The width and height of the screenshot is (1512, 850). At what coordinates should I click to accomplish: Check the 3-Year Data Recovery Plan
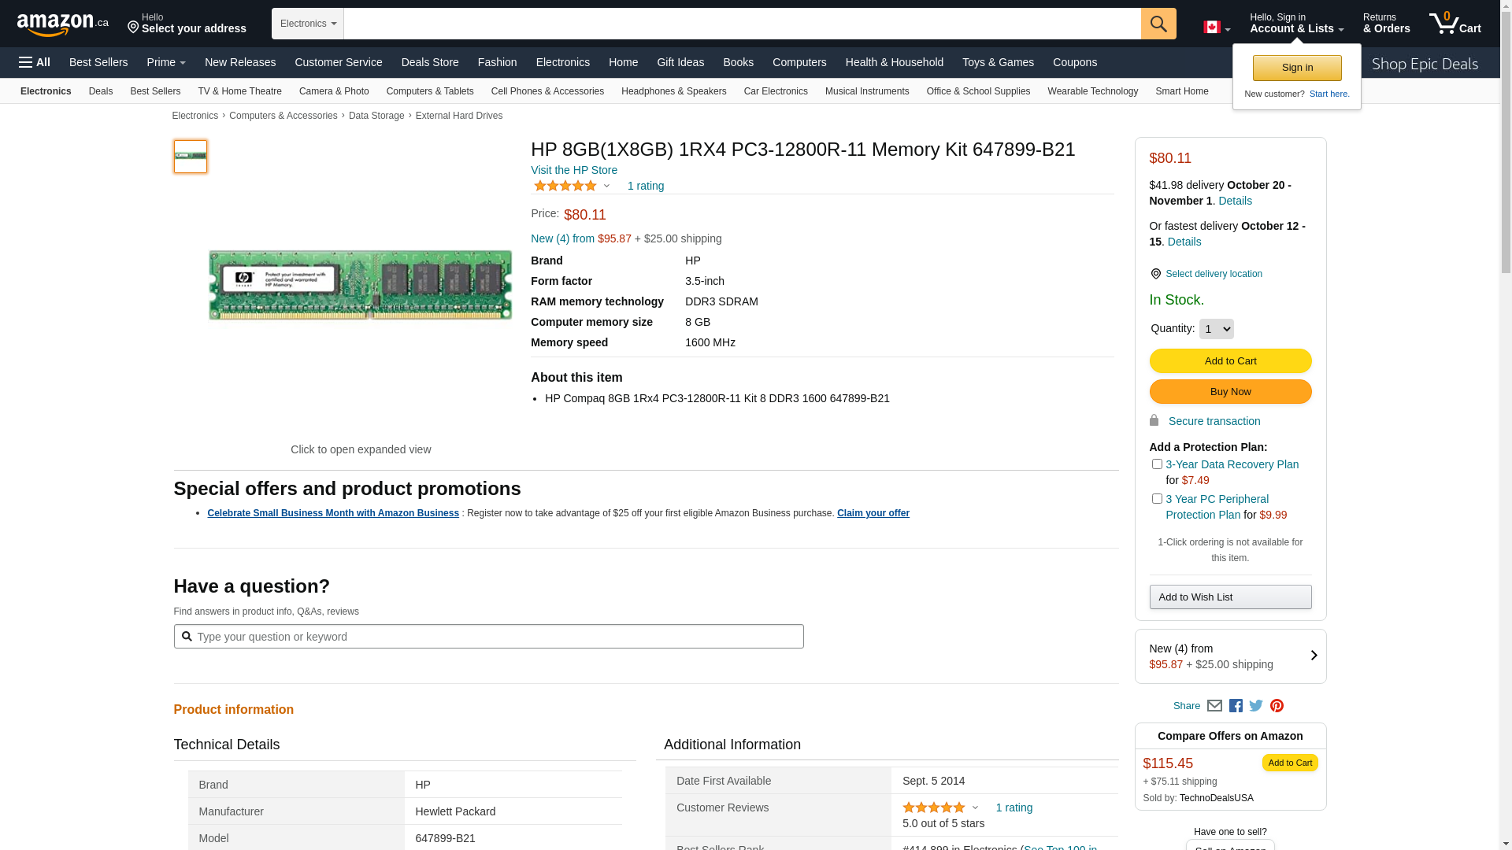(1157, 464)
